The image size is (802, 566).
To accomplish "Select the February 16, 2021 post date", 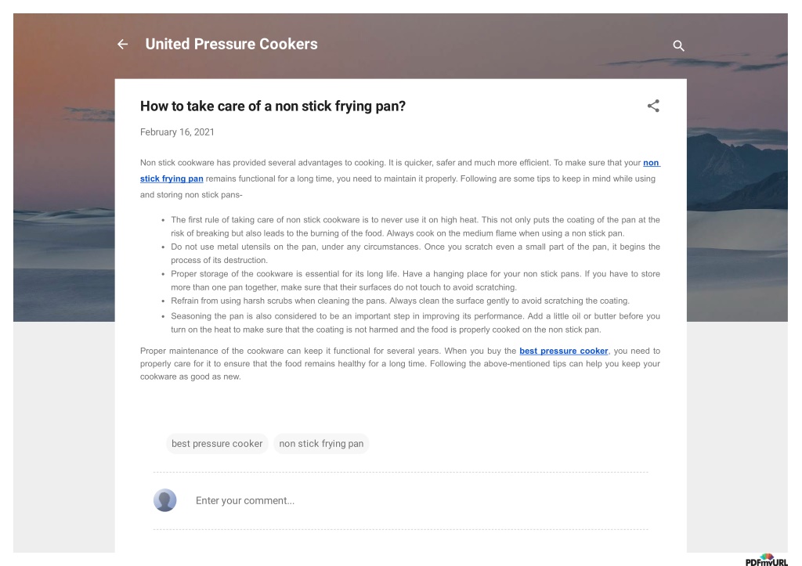I will (177, 132).
